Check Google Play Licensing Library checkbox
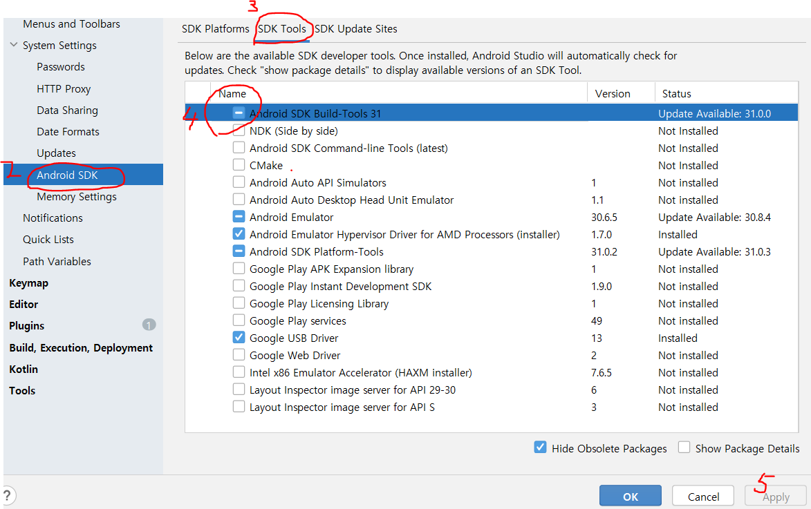 coord(239,302)
